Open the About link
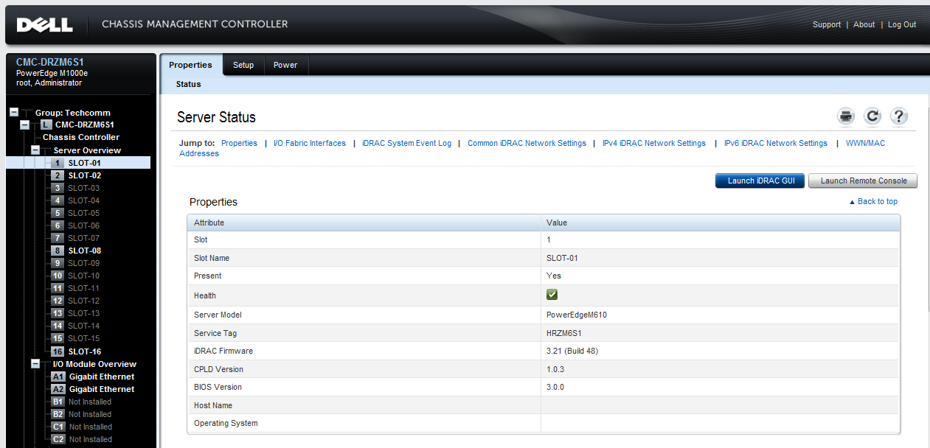 click(864, 24)
